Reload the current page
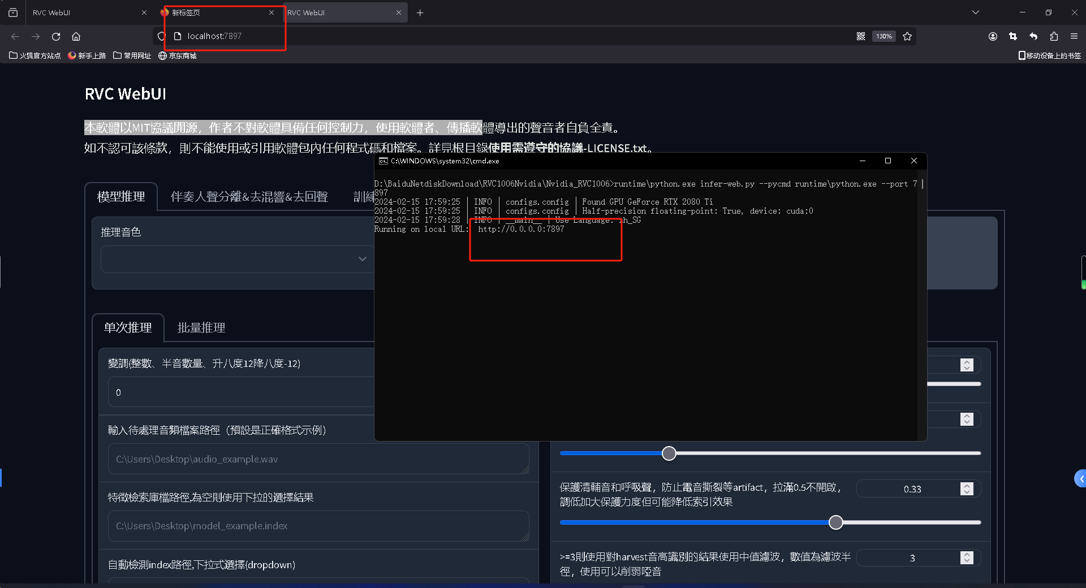Image resolution: width=1086 pixels, height=588 pixels. coord(56,36)
